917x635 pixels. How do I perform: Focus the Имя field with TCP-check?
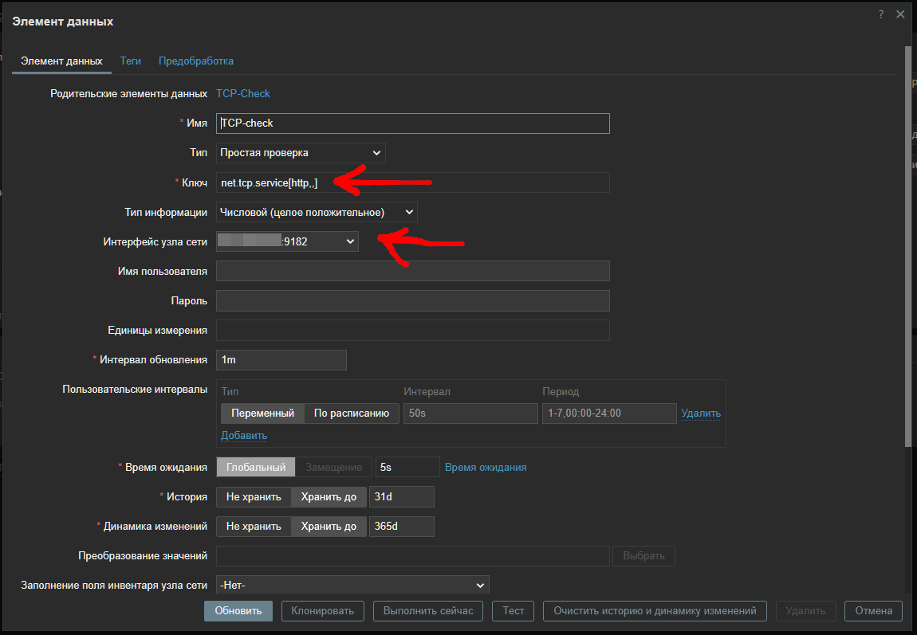(413, 123)
